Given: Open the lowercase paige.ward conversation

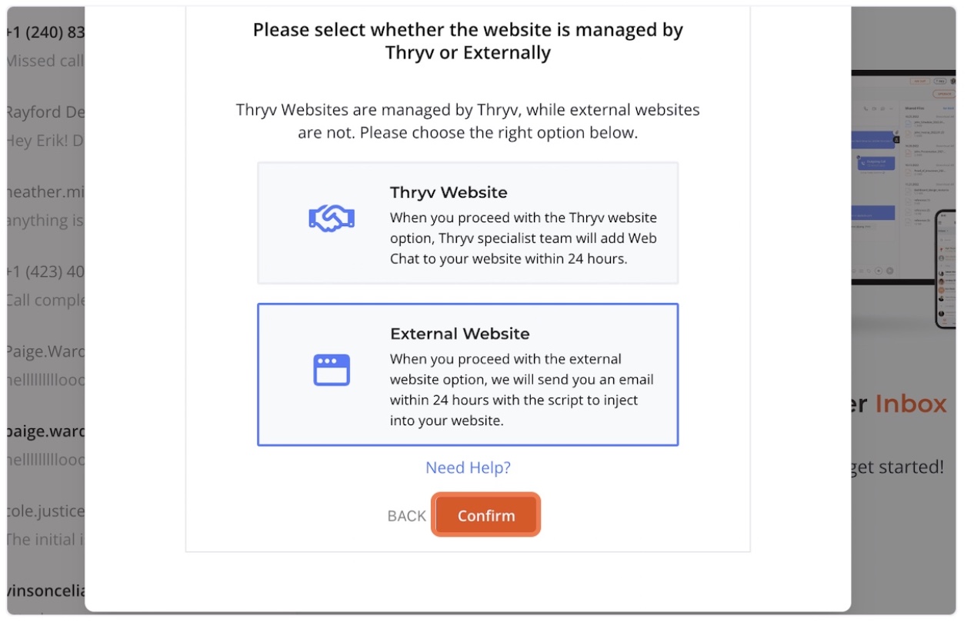Looking at the screenshot, I should [x=46, y=446].
